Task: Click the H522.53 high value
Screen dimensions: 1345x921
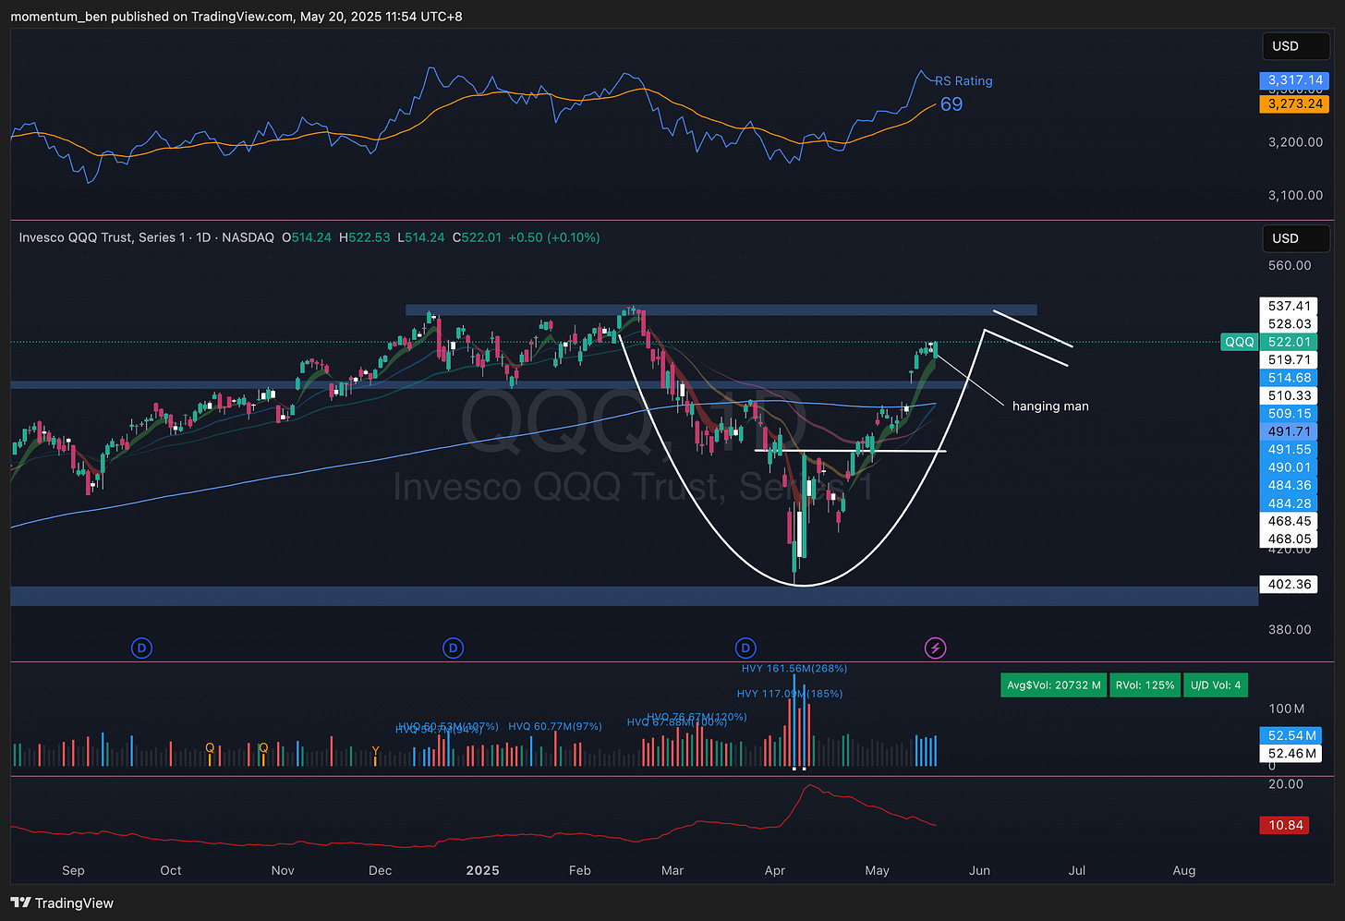Action: (x=364, y=237)
